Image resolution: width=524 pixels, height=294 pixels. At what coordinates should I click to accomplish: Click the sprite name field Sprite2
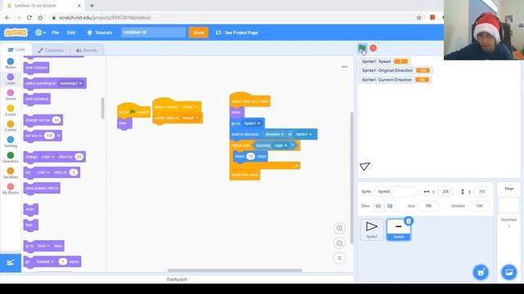pyautogui.click(x=395, y=191)
